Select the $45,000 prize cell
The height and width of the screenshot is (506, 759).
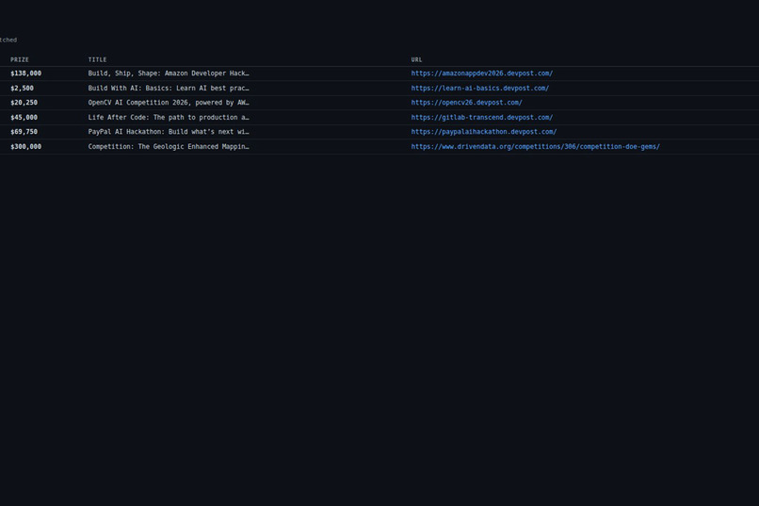click(x=24, y=117)
